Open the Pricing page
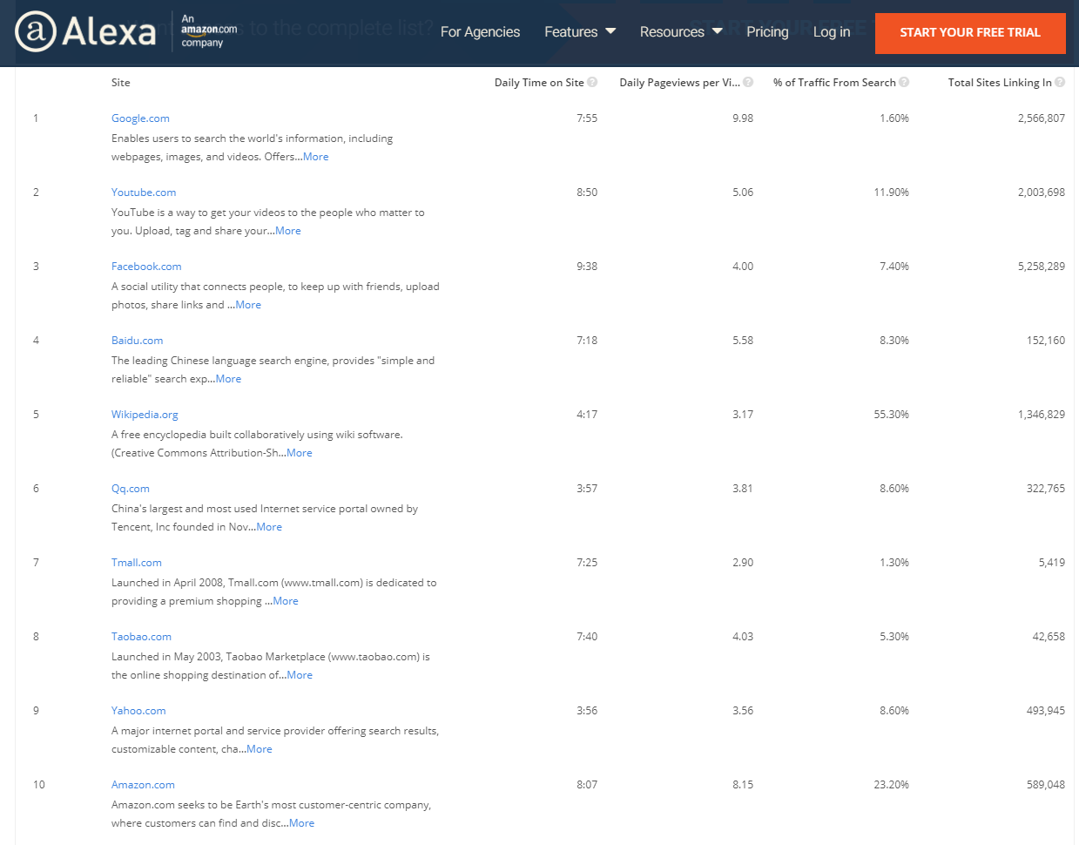 point(767,32)
